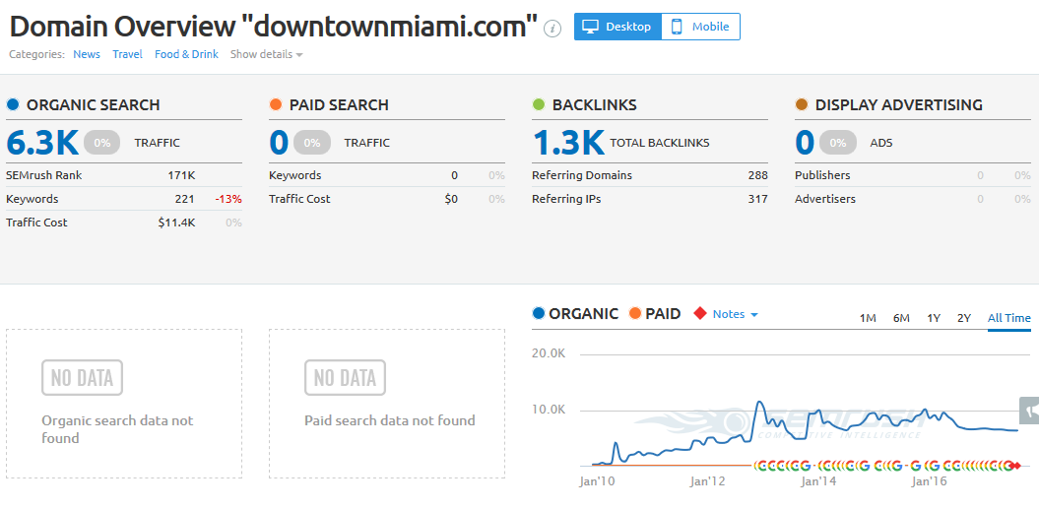Click the feedback icon on the right edge
This screenshot has height=509, width=1039.
[x=1030, y=412]
